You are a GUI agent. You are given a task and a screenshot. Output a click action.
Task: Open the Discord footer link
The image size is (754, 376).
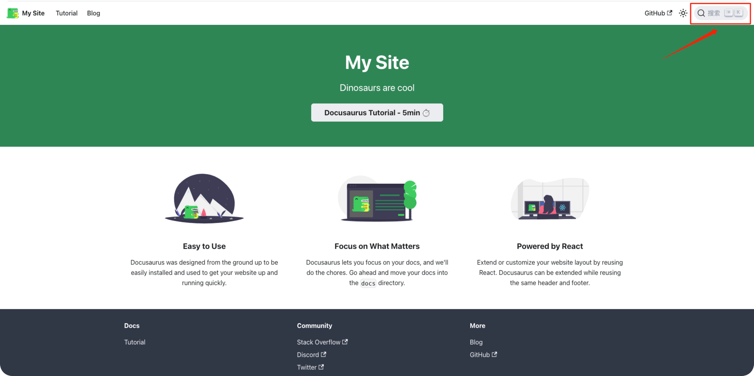click(312, 355)
